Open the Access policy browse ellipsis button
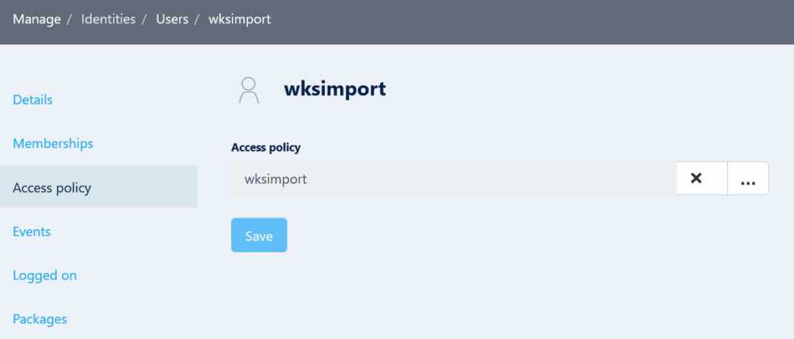 tap(747, 179)
